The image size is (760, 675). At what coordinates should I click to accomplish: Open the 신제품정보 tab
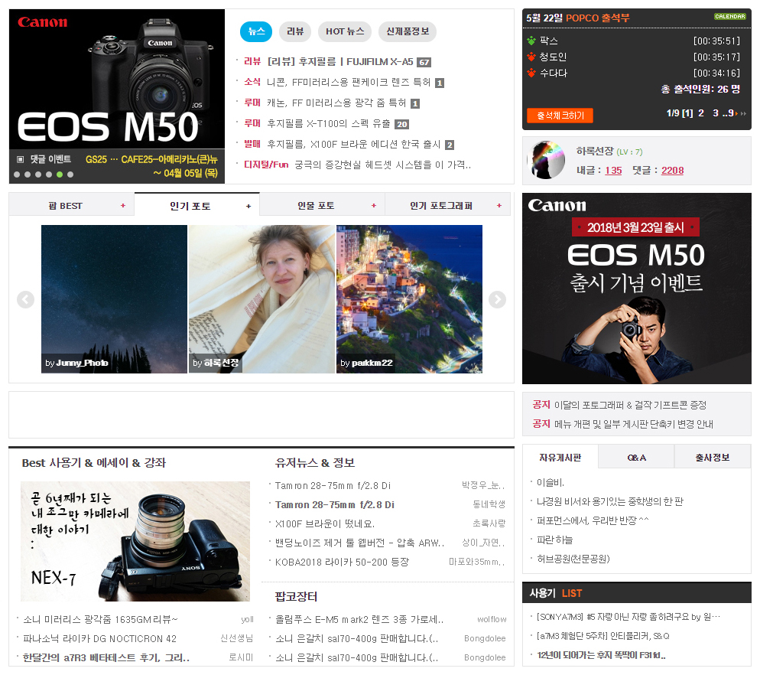pos(408,31)
